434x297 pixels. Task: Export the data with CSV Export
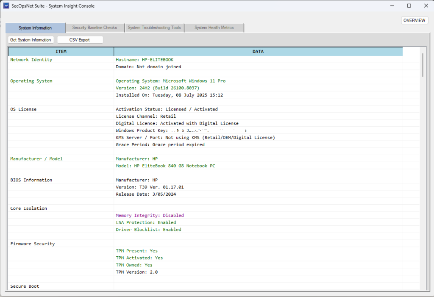(80, 40)
